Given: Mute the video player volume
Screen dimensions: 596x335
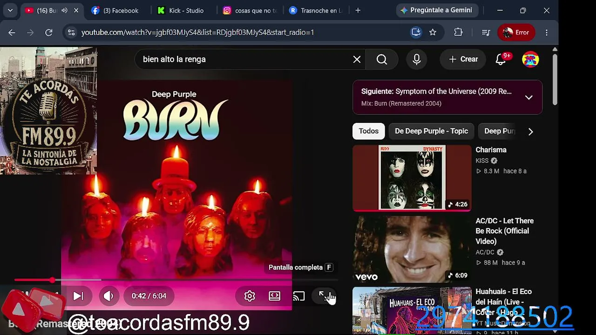Looking at the screenshot, I should (x=108, y=296).
